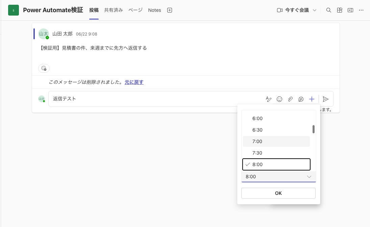This screenshot has width=370, height=227.
Task: Open the Notes tab
Action: coord(154,10)
